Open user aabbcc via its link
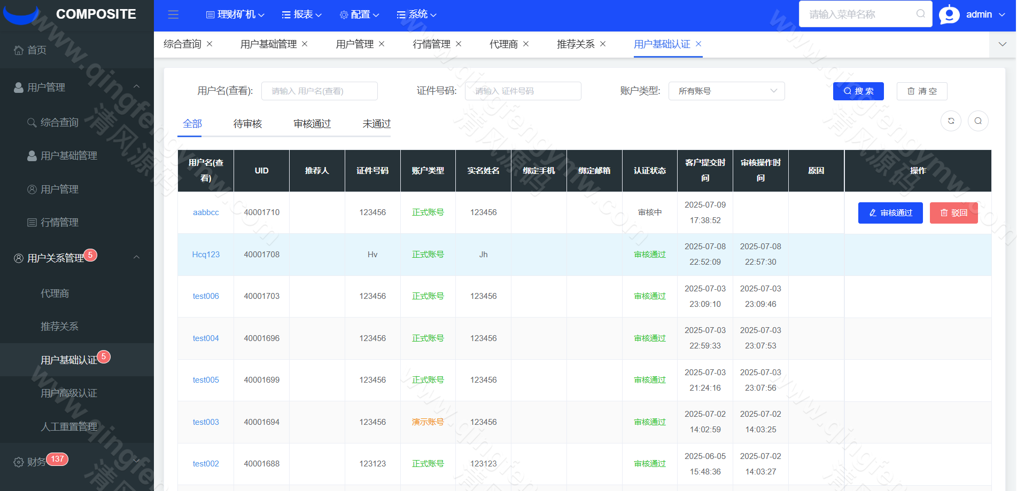 (206, 212)
